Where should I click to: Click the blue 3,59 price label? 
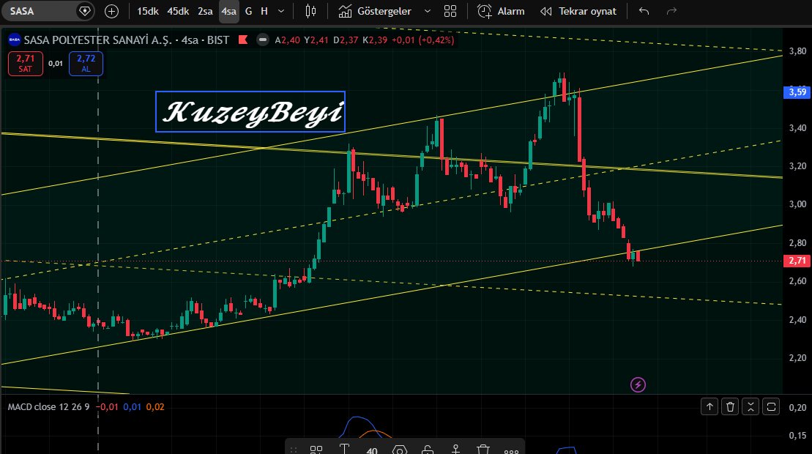click(797, 92)
